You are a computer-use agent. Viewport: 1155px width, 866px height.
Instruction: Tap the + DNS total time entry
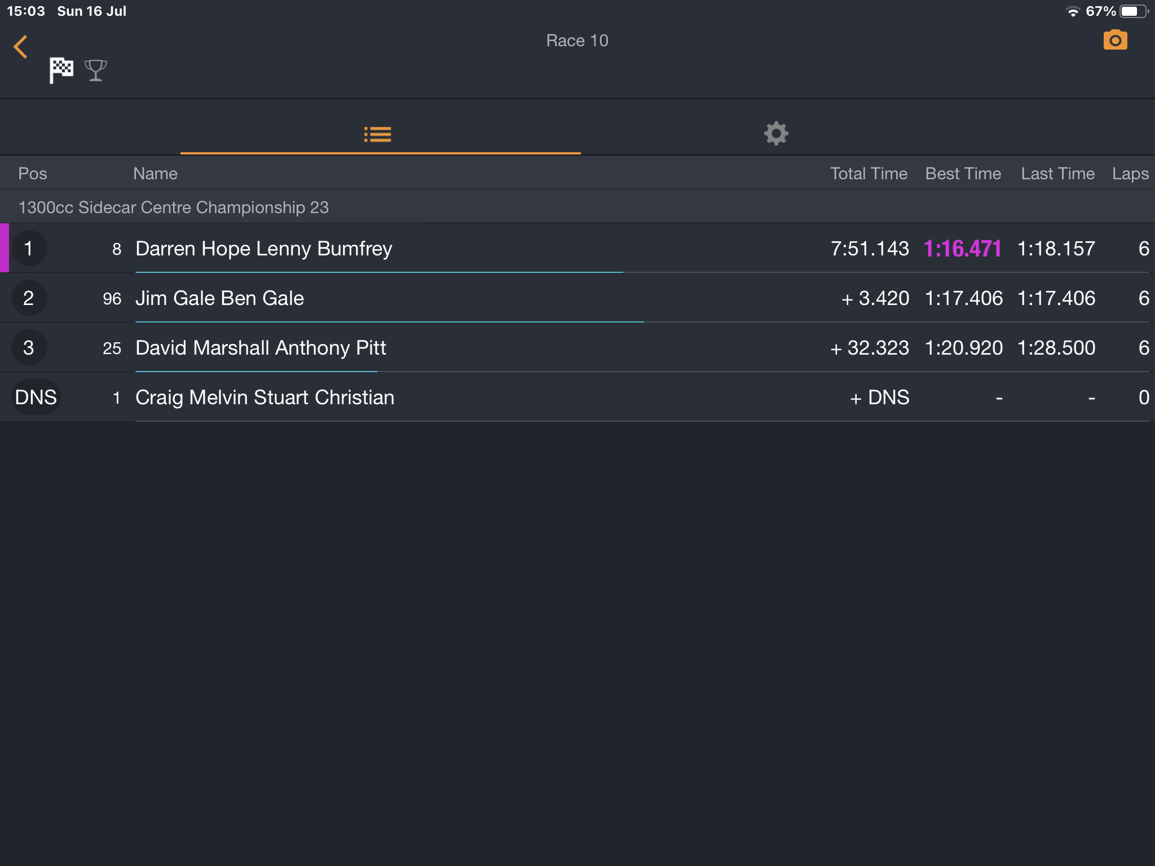(879, 397)
